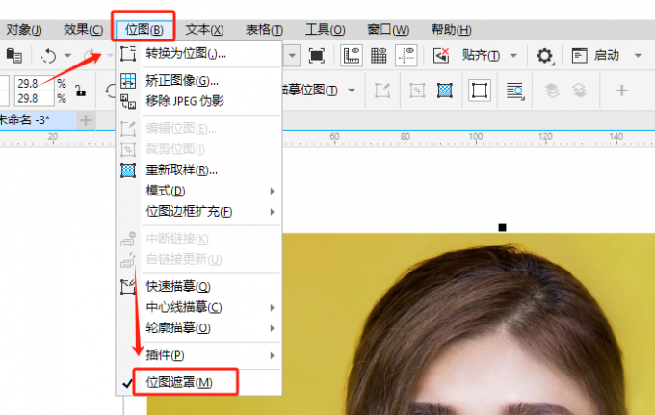This screenshot has height=415, width=655.
Task: Add a new document tab
Action: (86, 120)
